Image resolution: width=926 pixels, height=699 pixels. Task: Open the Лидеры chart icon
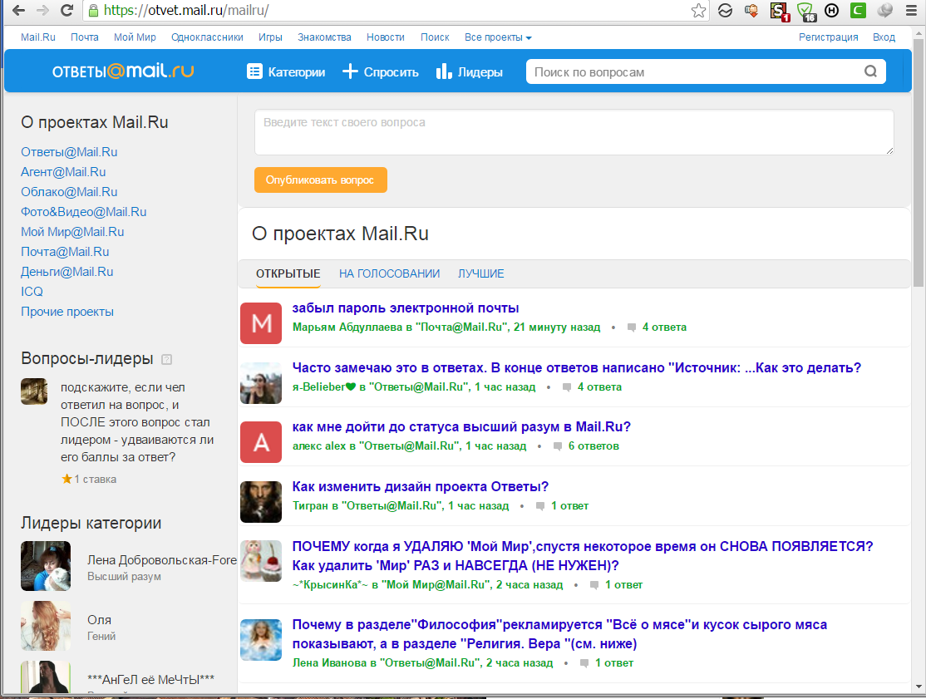(469, 72)
